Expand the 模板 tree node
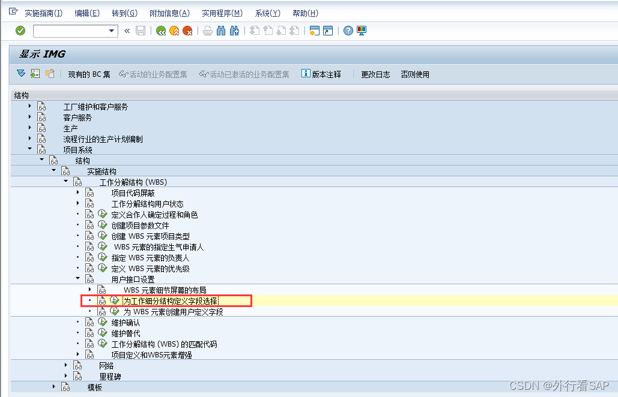This screenshot has height=397, width=618. [53, 387]
